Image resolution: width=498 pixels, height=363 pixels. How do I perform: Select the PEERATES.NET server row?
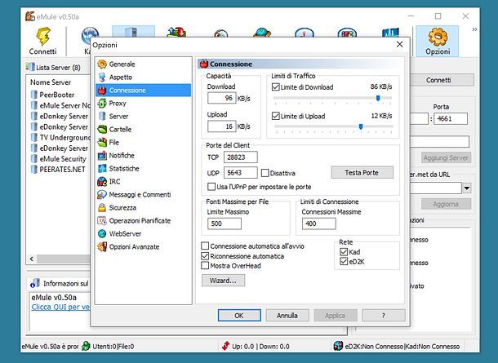(59, 170)
